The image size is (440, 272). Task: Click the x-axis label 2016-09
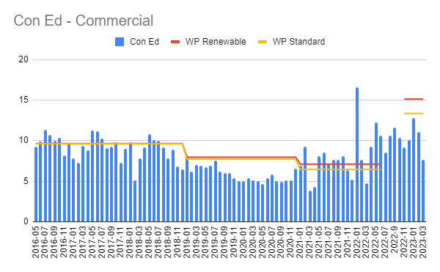point(54,242)
